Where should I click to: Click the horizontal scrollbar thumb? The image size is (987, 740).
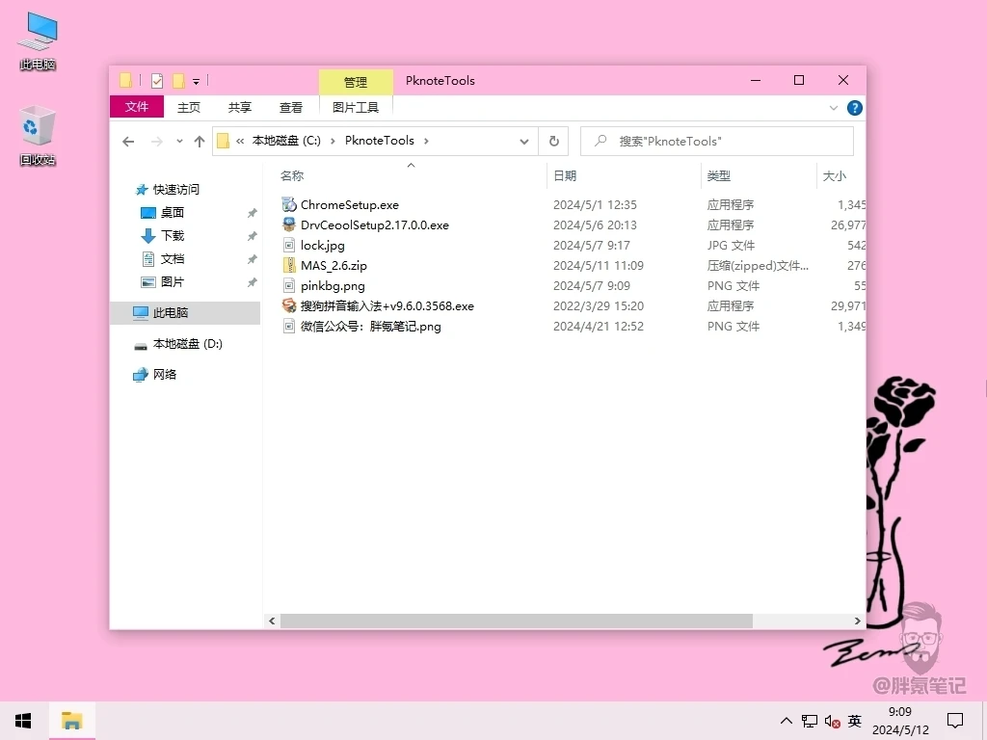(x=517, y=621)
